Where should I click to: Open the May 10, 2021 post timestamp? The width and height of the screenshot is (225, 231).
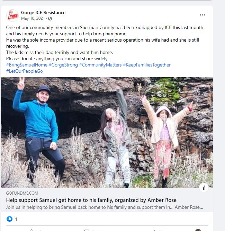pos(33,18)
